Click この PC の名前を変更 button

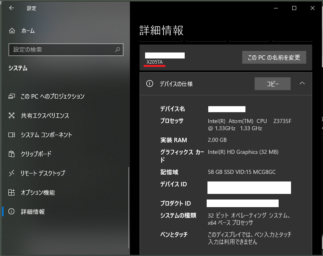(x=274, y=57)
